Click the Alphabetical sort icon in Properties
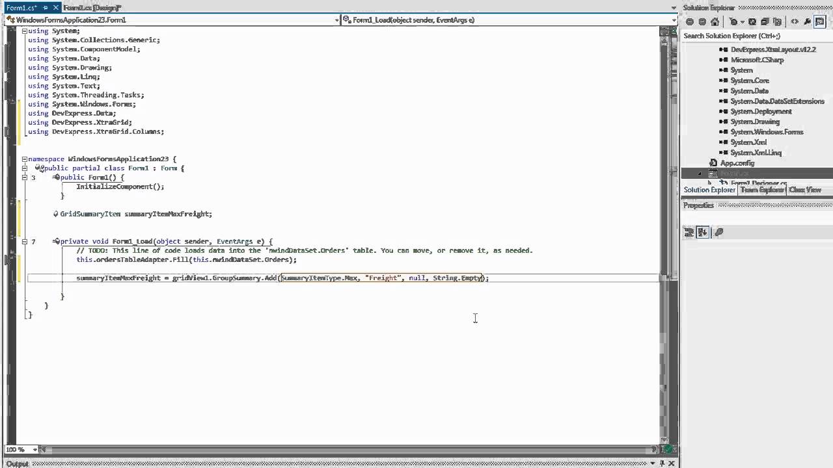Screen dimensions: 833x468 tap(703, 232)
